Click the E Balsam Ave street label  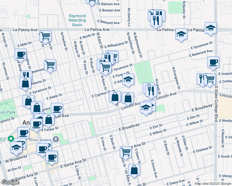(109, 4)
